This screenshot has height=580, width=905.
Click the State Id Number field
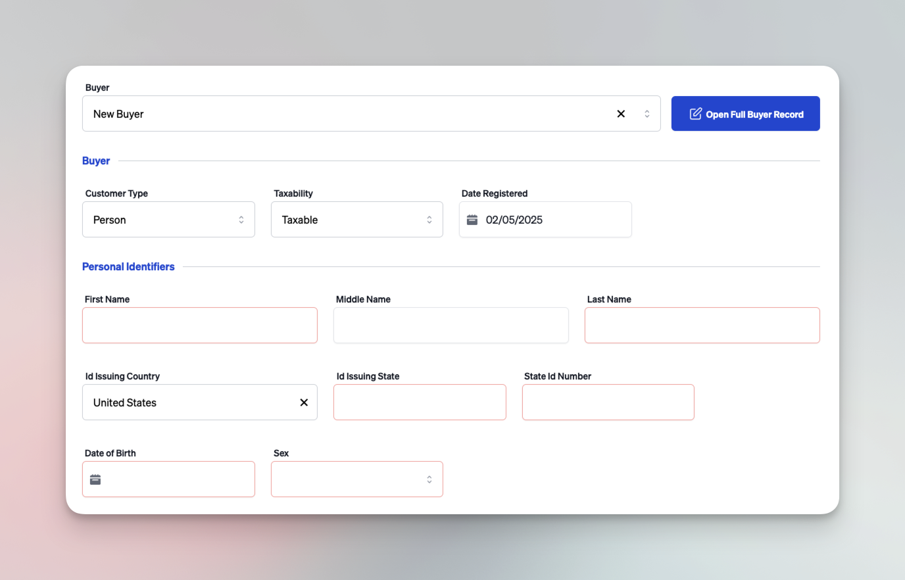click(x=608, y=402)
